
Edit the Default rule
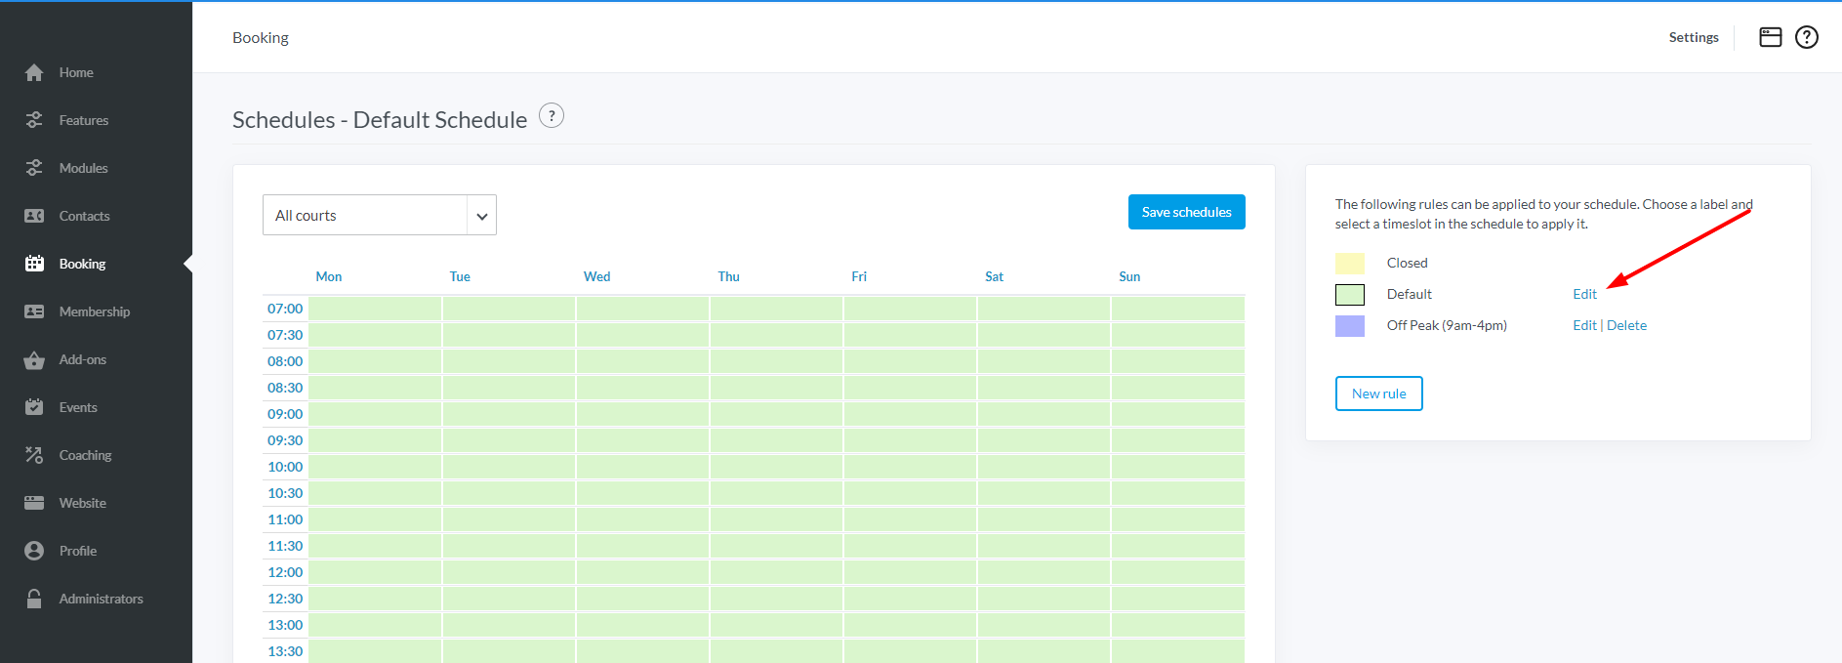1584,294
